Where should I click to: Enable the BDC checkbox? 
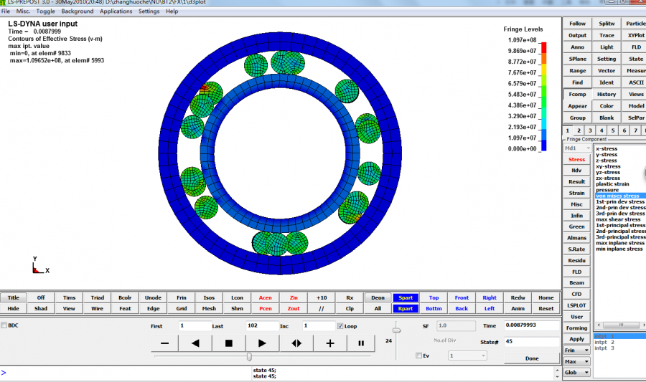pyautogui.click(x=4, y=325)
